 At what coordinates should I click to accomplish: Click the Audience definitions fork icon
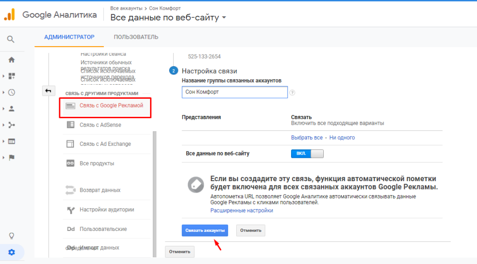click(71, 210)
